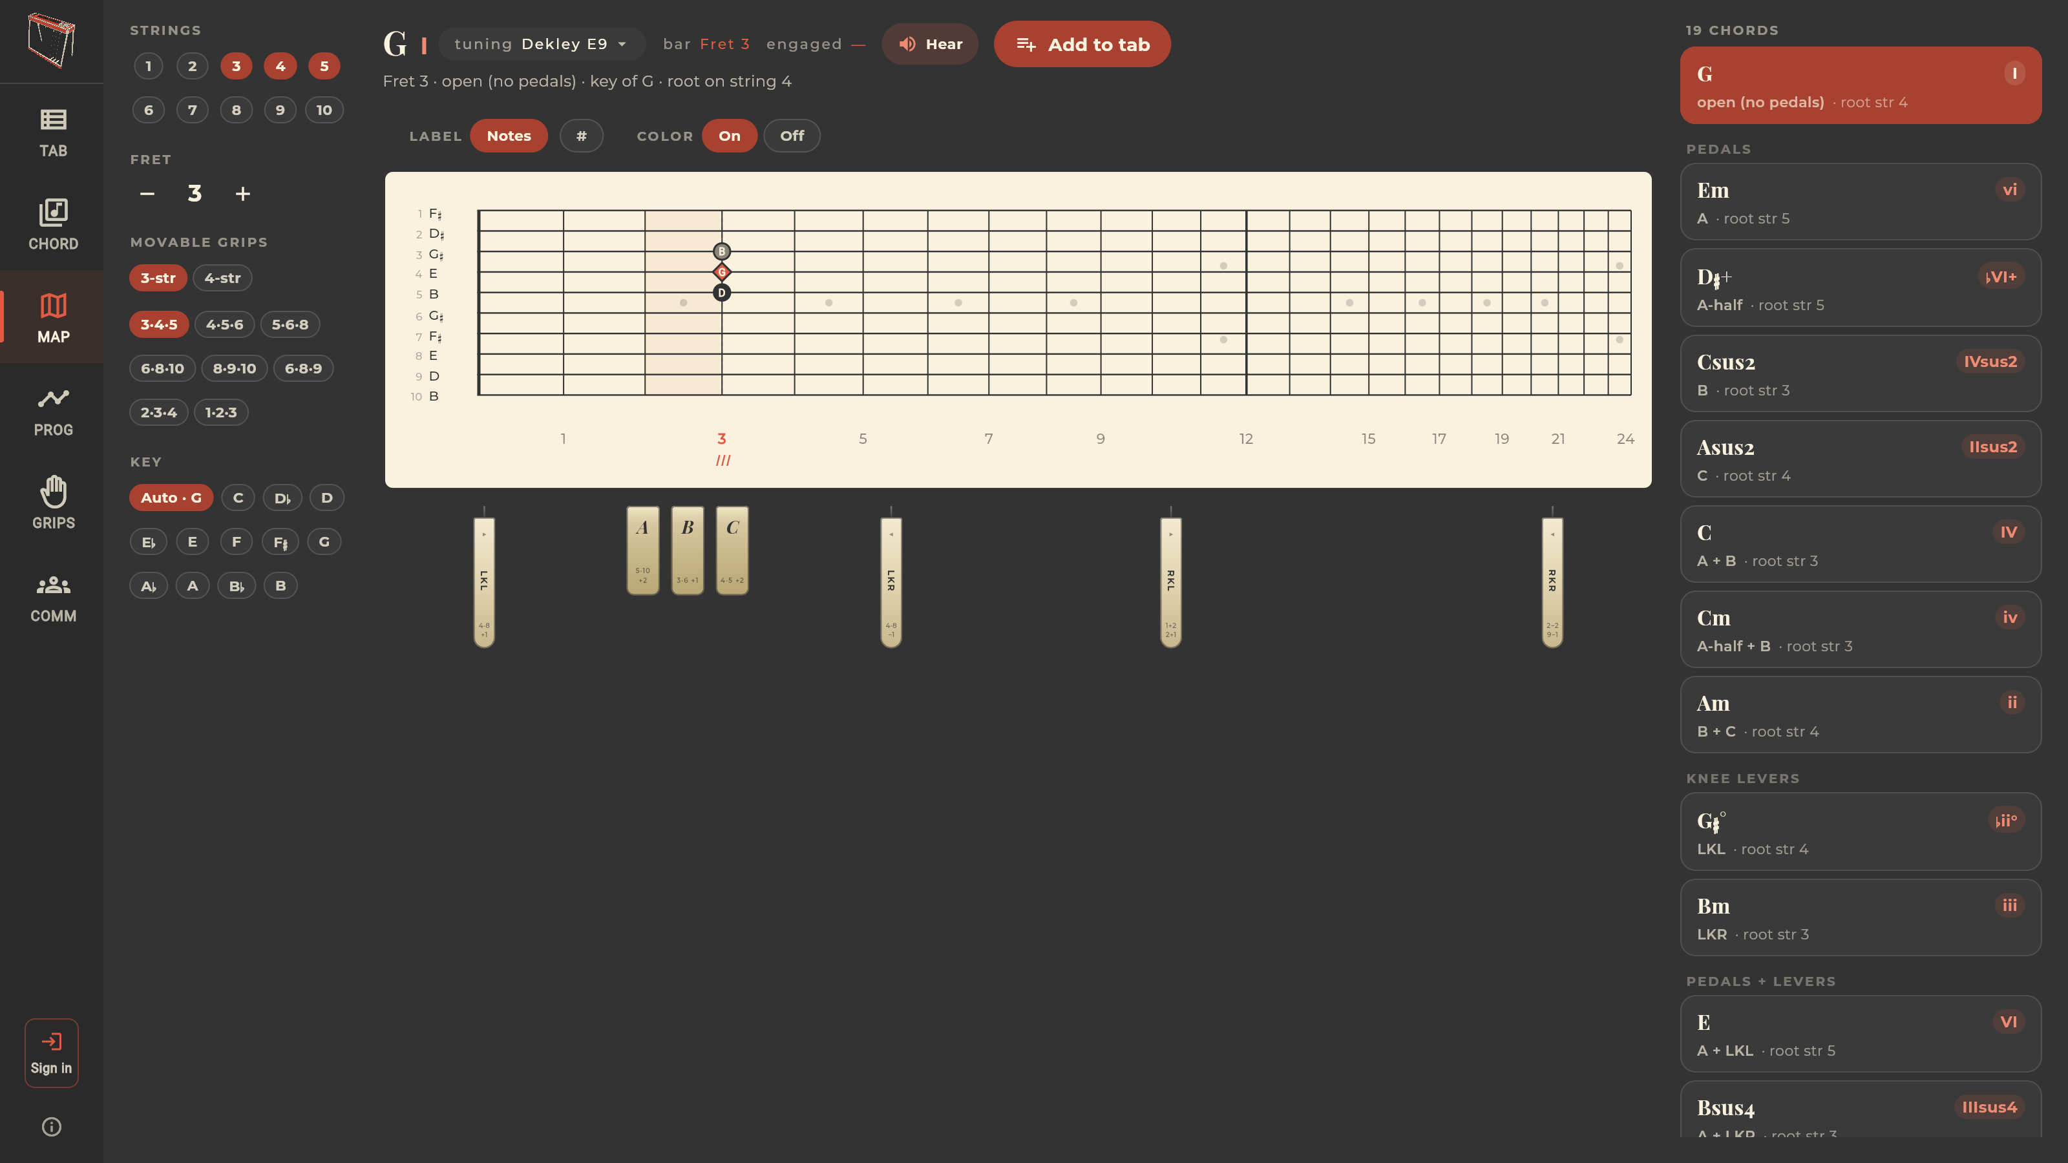Toggle string 1 in the Strings panel
Image resolution: width=2068 pixels, height=1163 pixels.
coord(149,66)
